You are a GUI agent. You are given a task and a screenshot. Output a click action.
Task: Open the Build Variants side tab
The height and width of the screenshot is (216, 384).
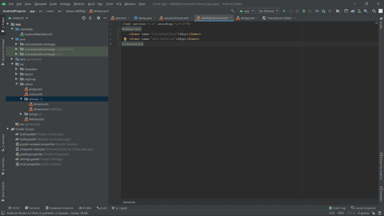coord(3,192)
